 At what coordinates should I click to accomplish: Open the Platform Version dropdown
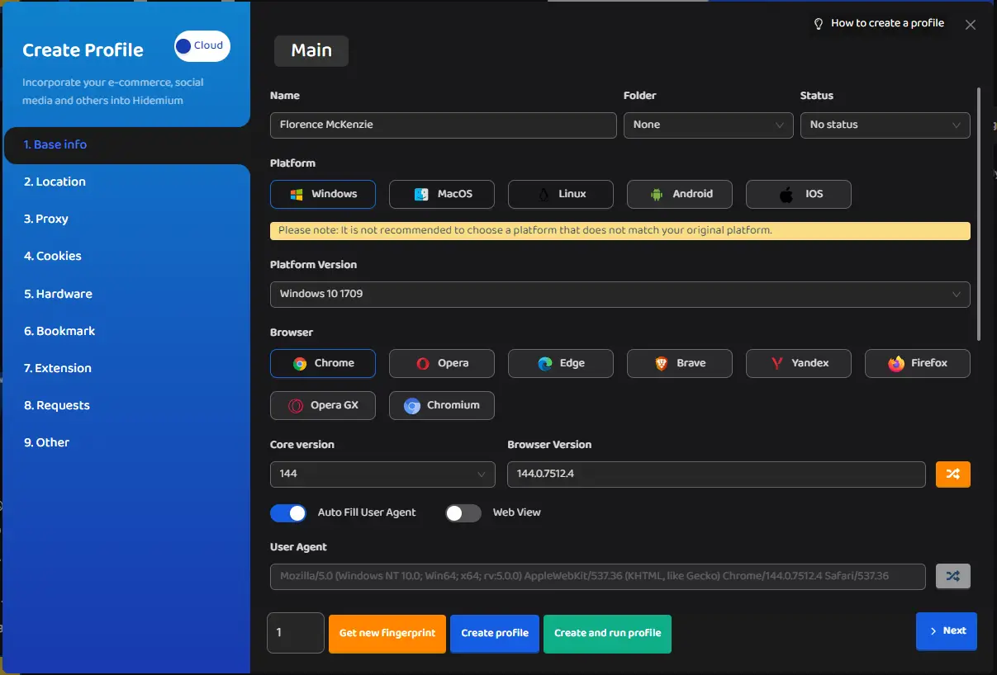tap(620, 294)
